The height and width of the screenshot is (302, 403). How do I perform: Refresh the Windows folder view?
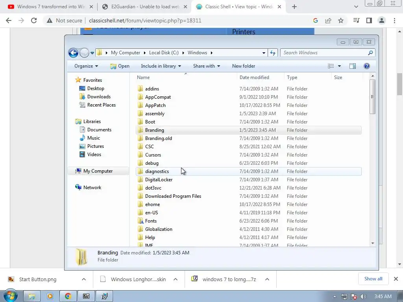click(x=273, y=53)
